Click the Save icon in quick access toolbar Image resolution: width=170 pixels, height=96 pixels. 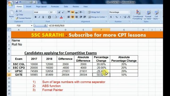click(16, 2)
